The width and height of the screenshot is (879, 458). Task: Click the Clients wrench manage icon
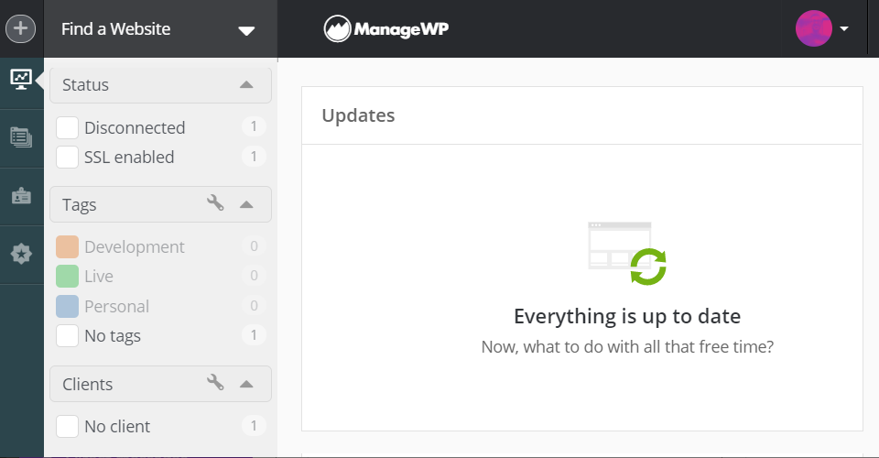pos(216,383)
